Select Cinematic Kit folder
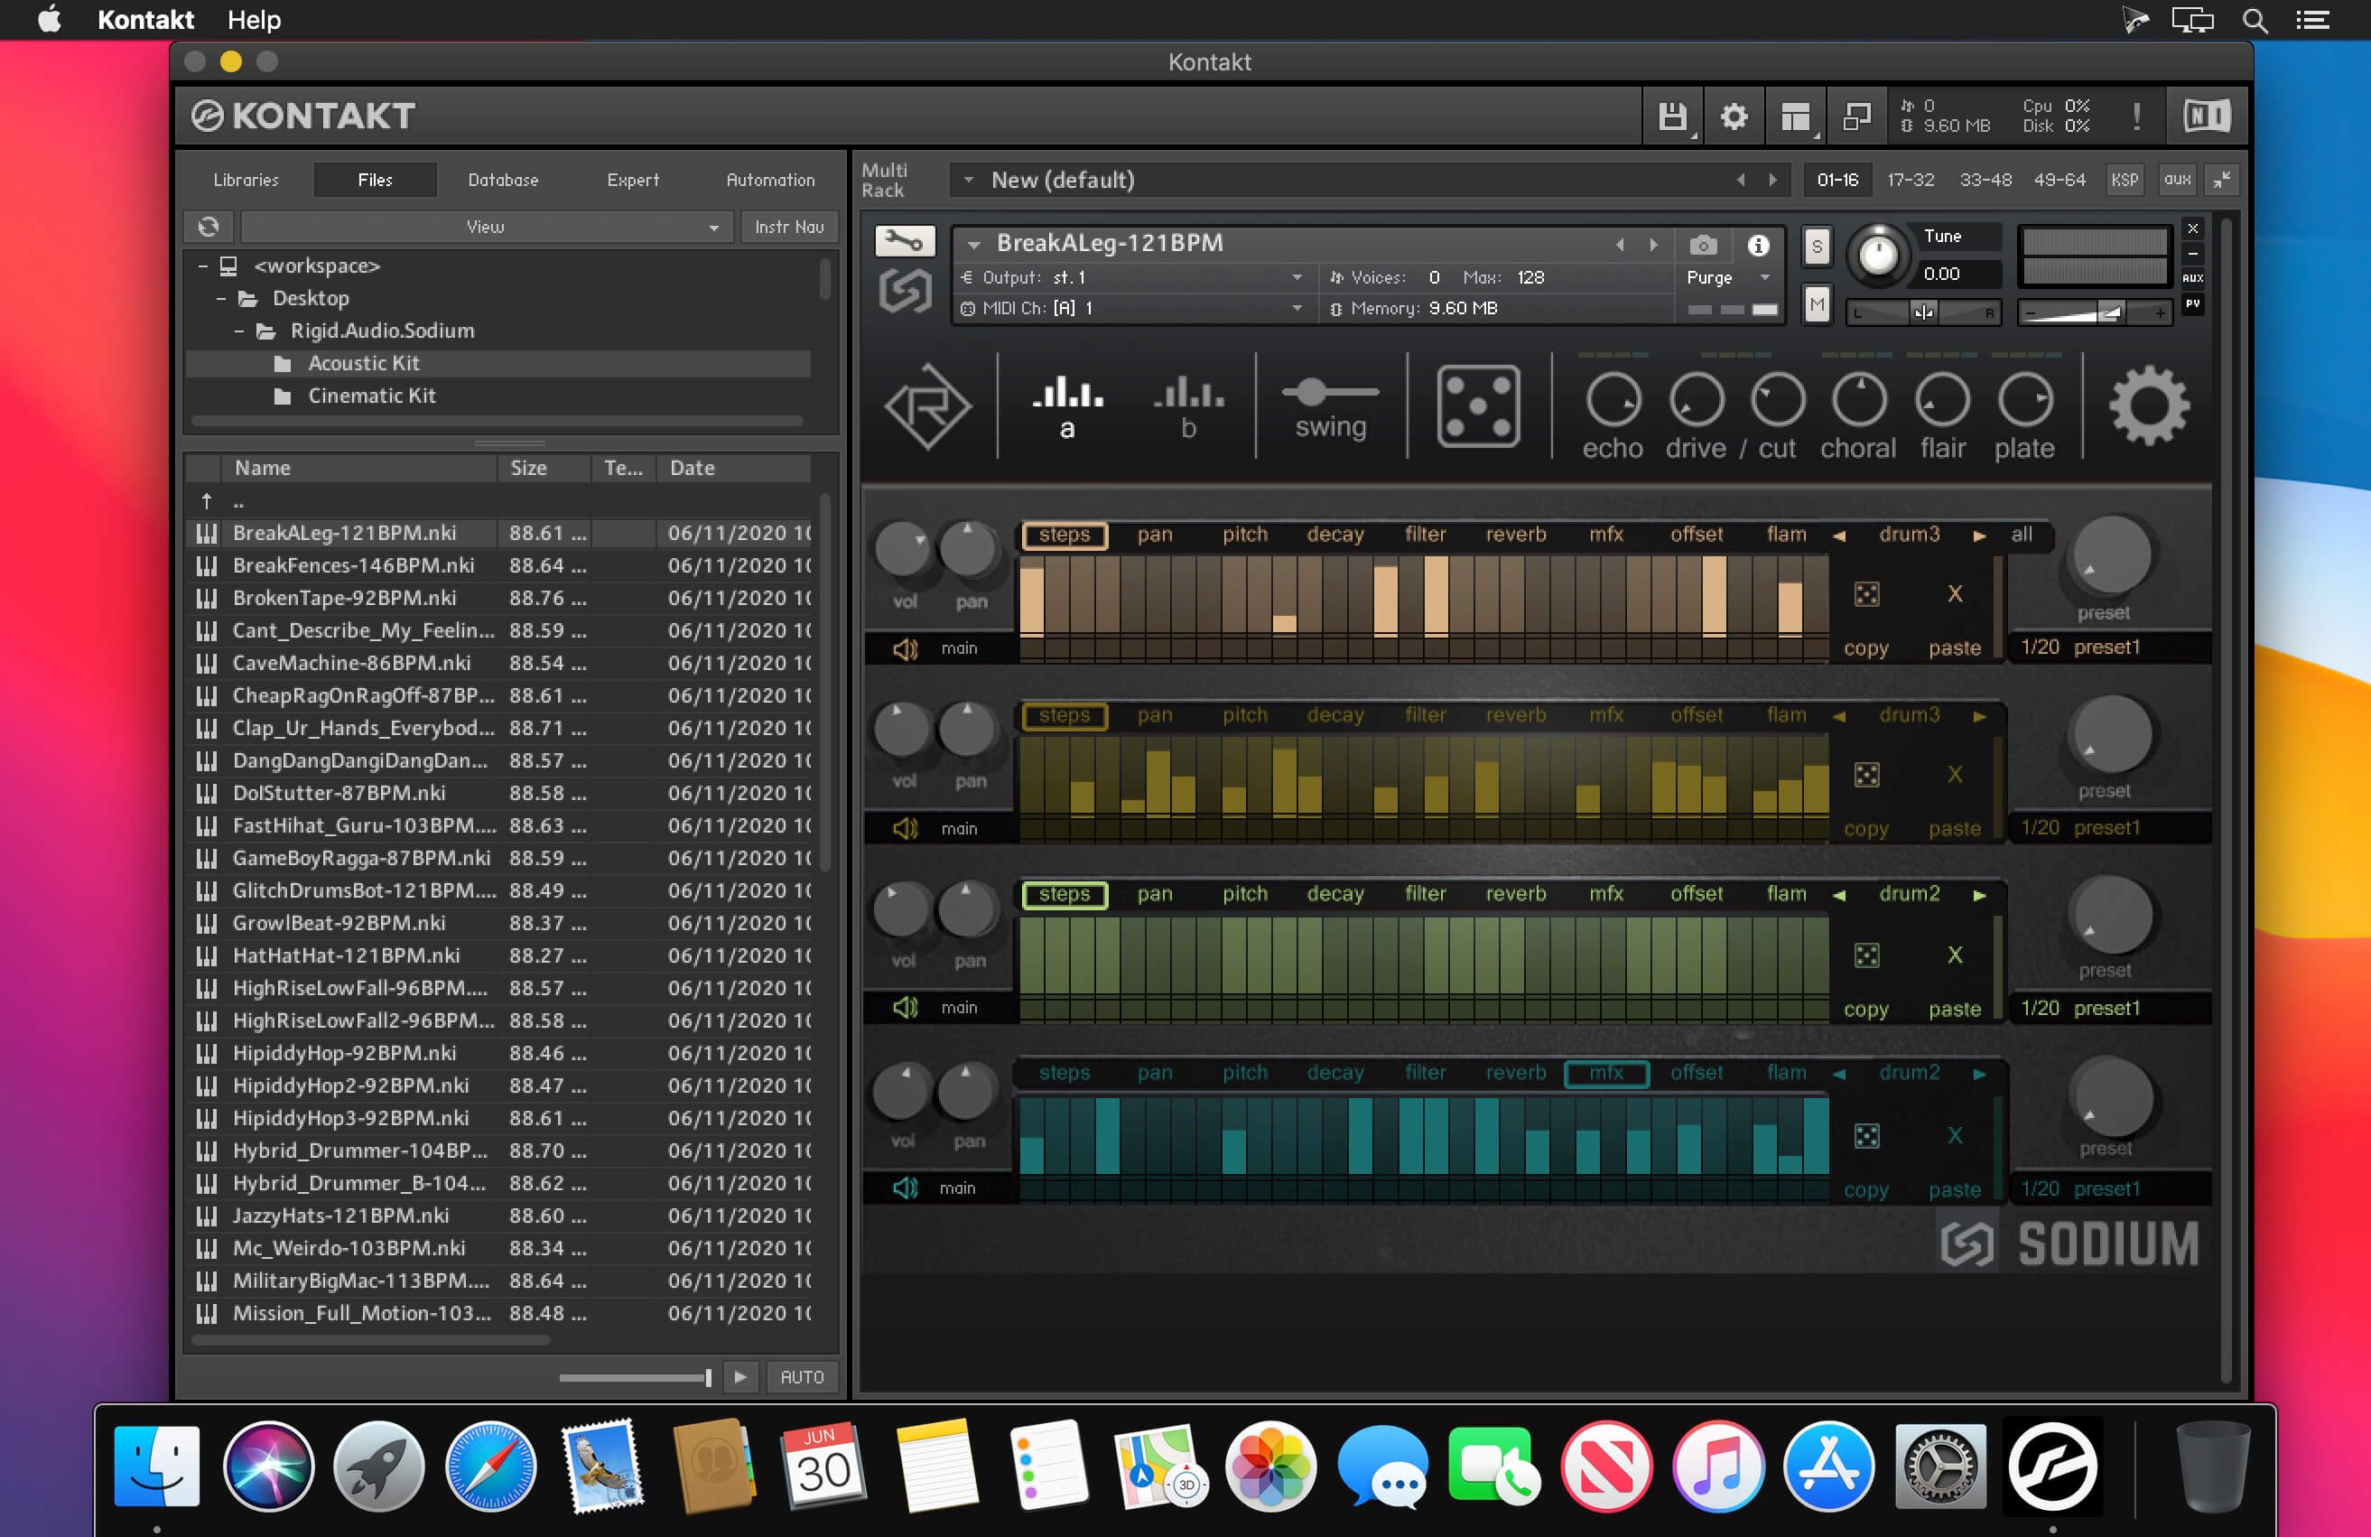Viewport: 2371px width, 1537px height. (372, 396)
